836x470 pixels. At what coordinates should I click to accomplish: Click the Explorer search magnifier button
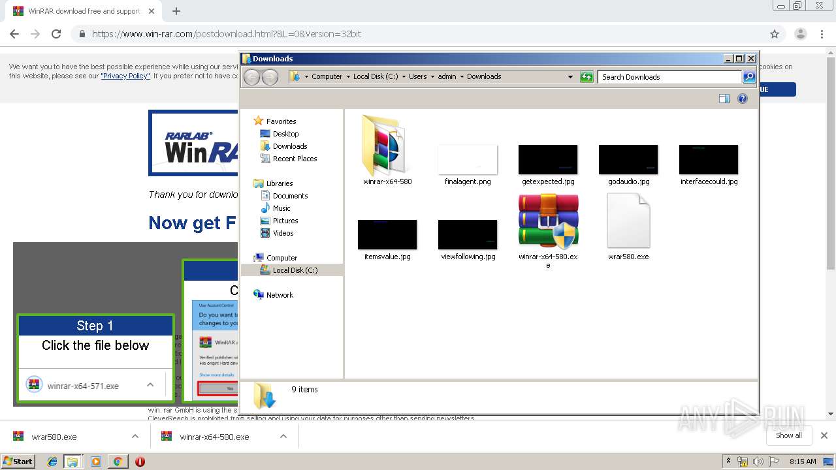(749, 77)
